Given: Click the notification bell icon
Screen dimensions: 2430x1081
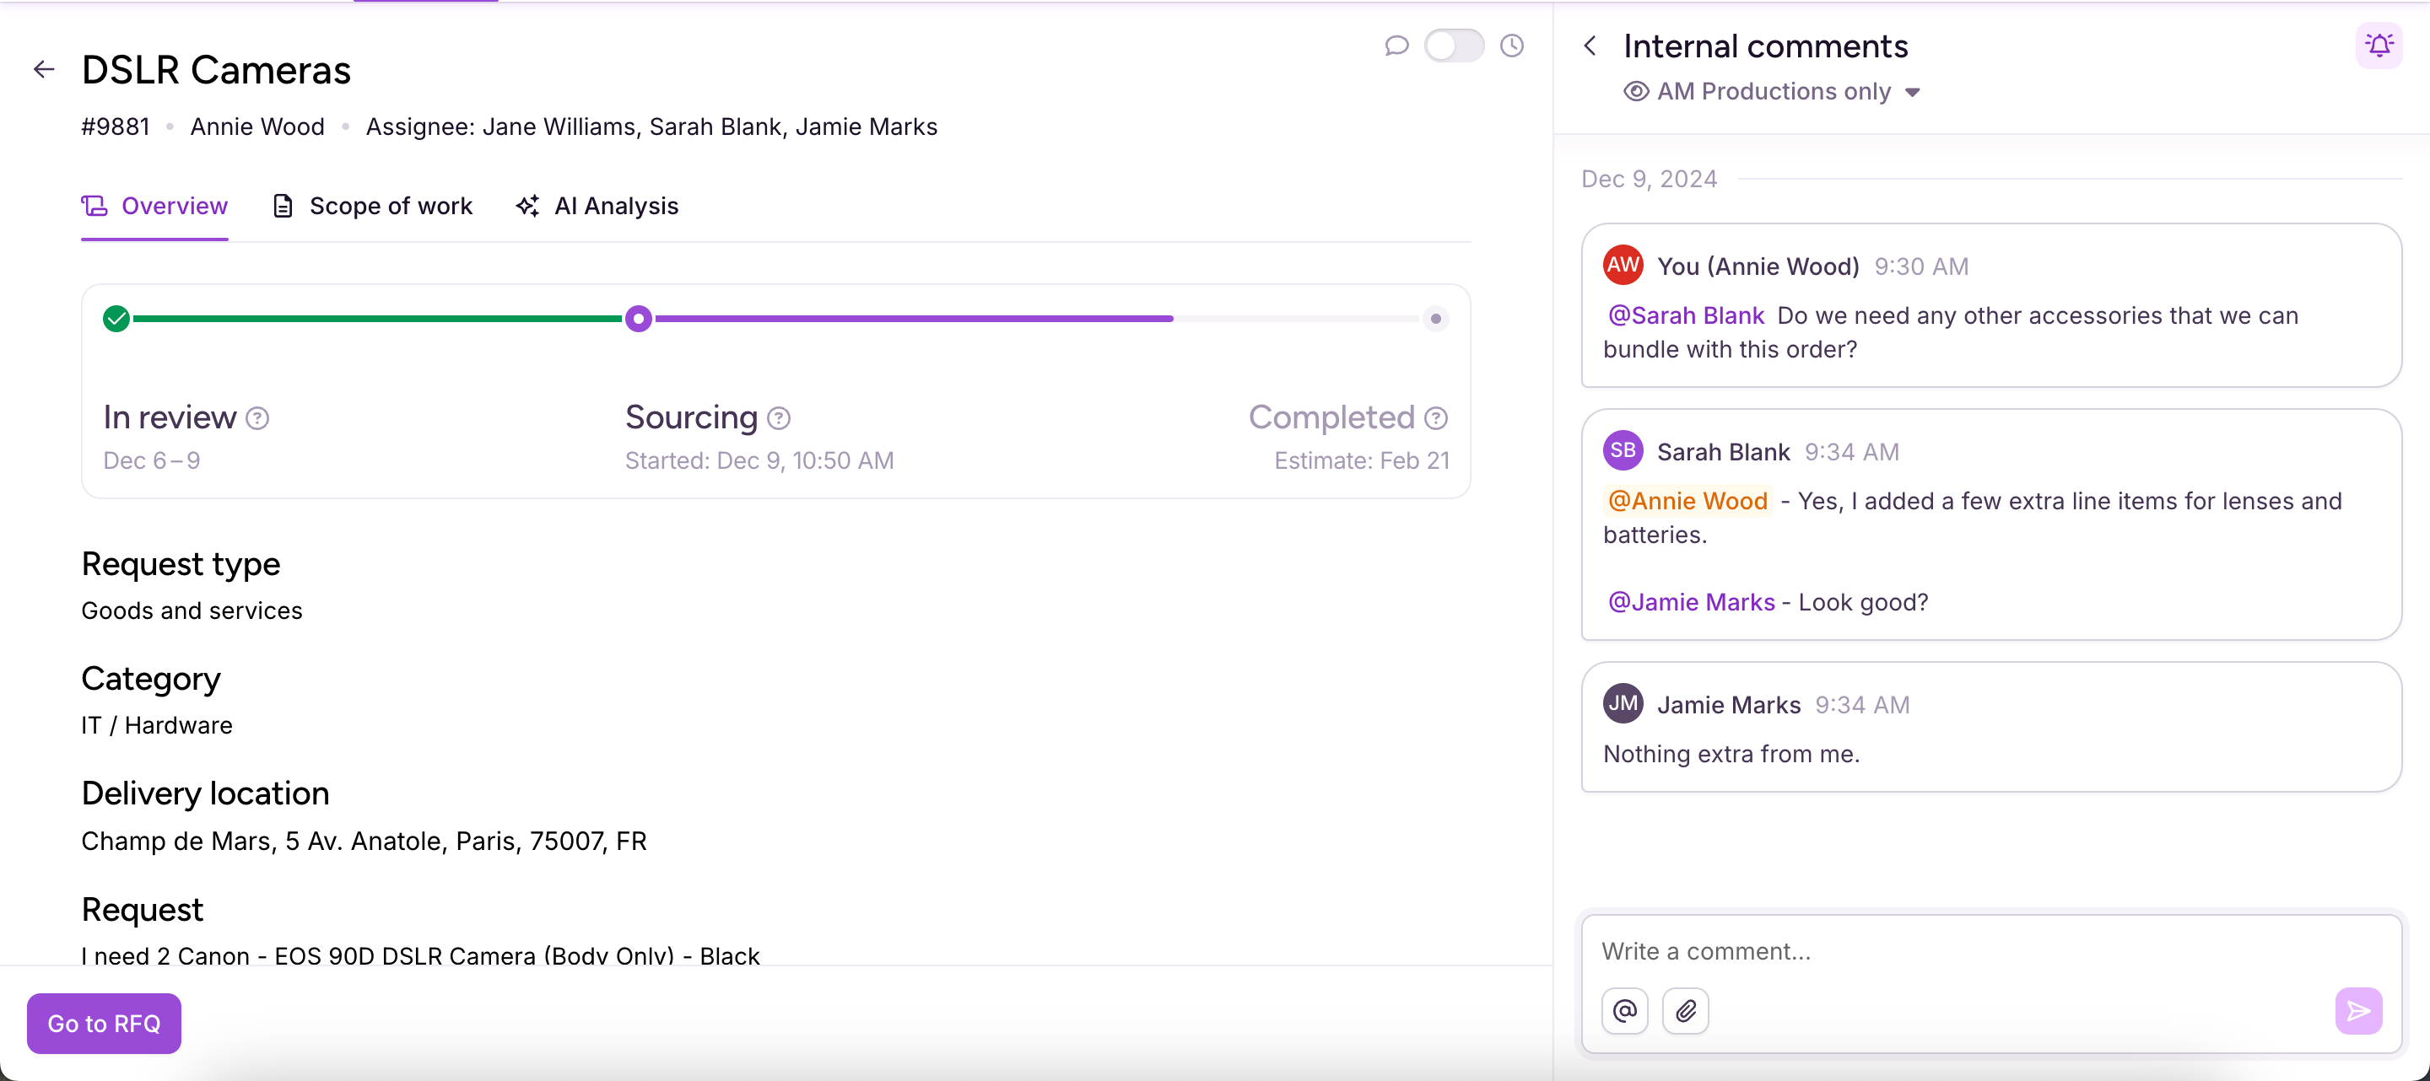Looking at the screenshot, I should (2379, 46).
